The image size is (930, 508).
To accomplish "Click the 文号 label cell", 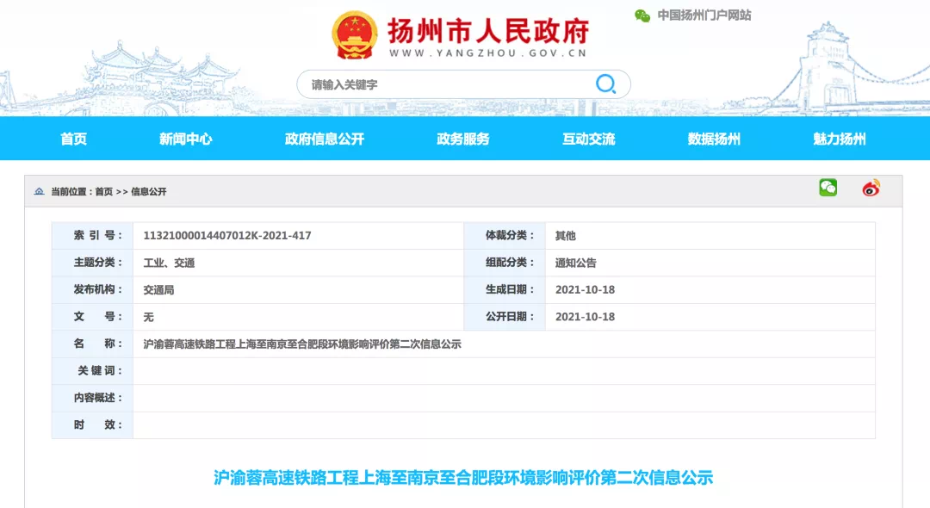I will pyautogui.click(x=92, y=317).
